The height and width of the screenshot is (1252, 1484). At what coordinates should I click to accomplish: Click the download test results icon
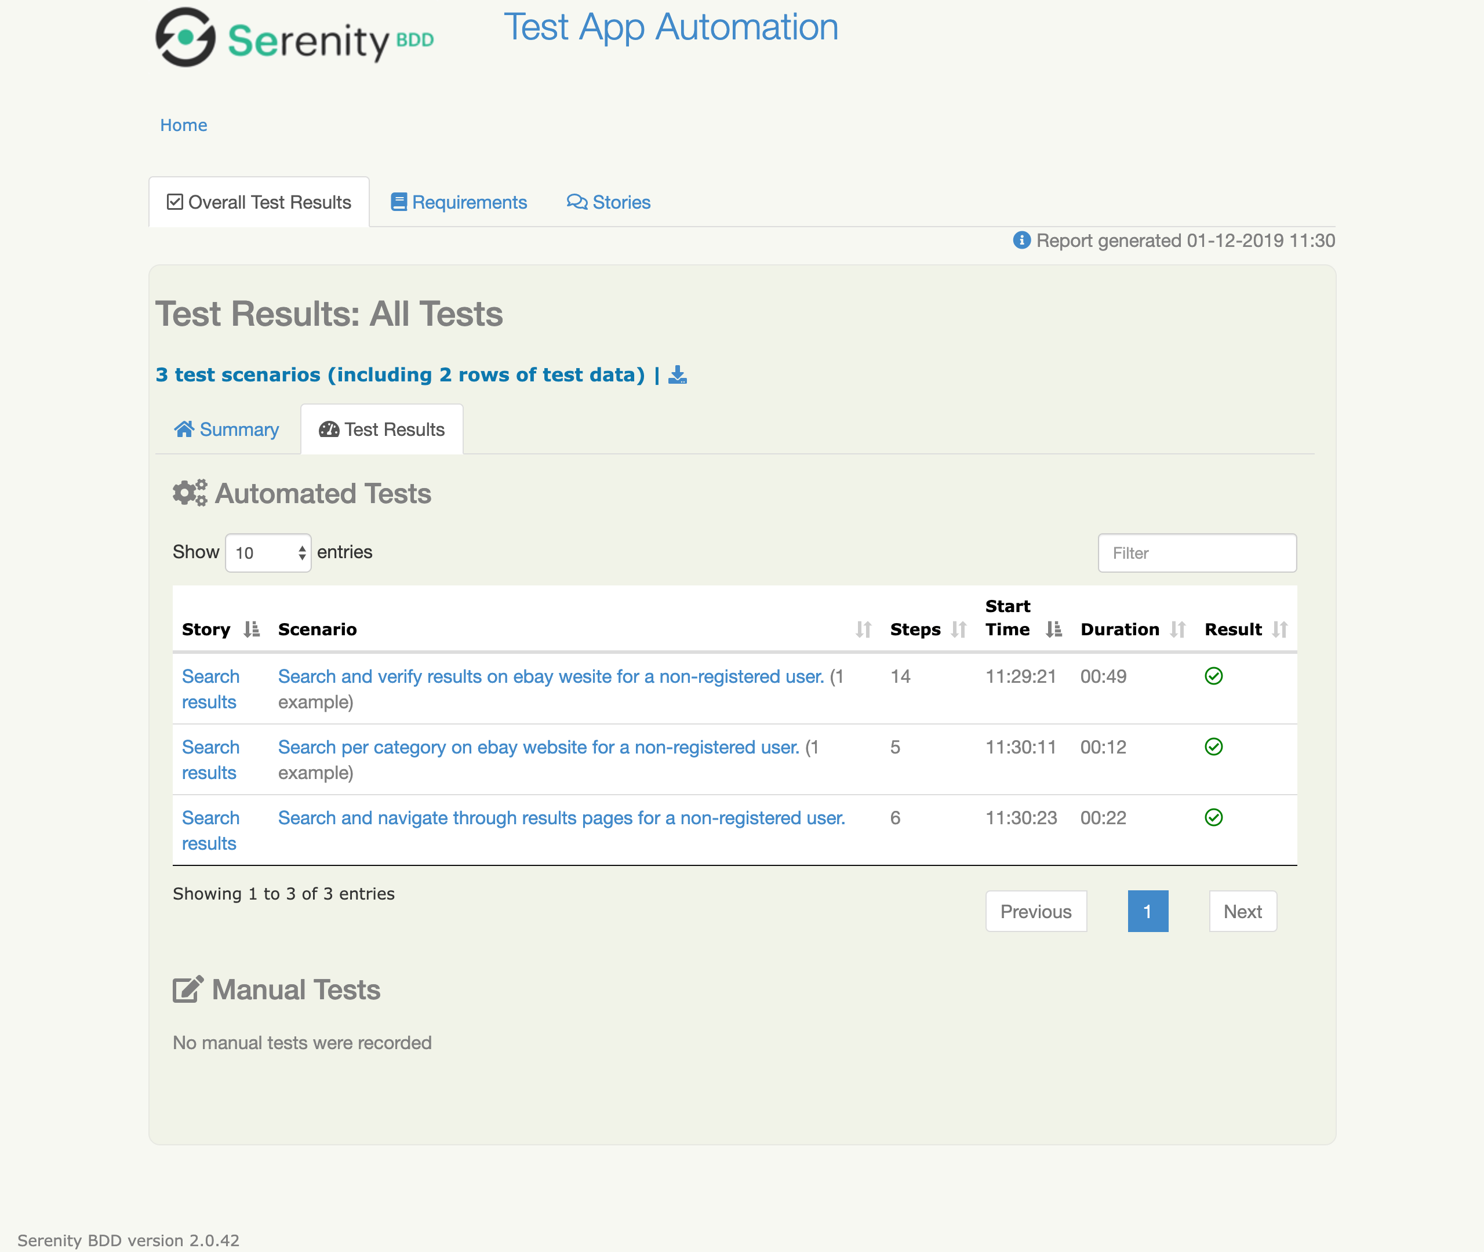pyautogui.click(x=678, y=375)
